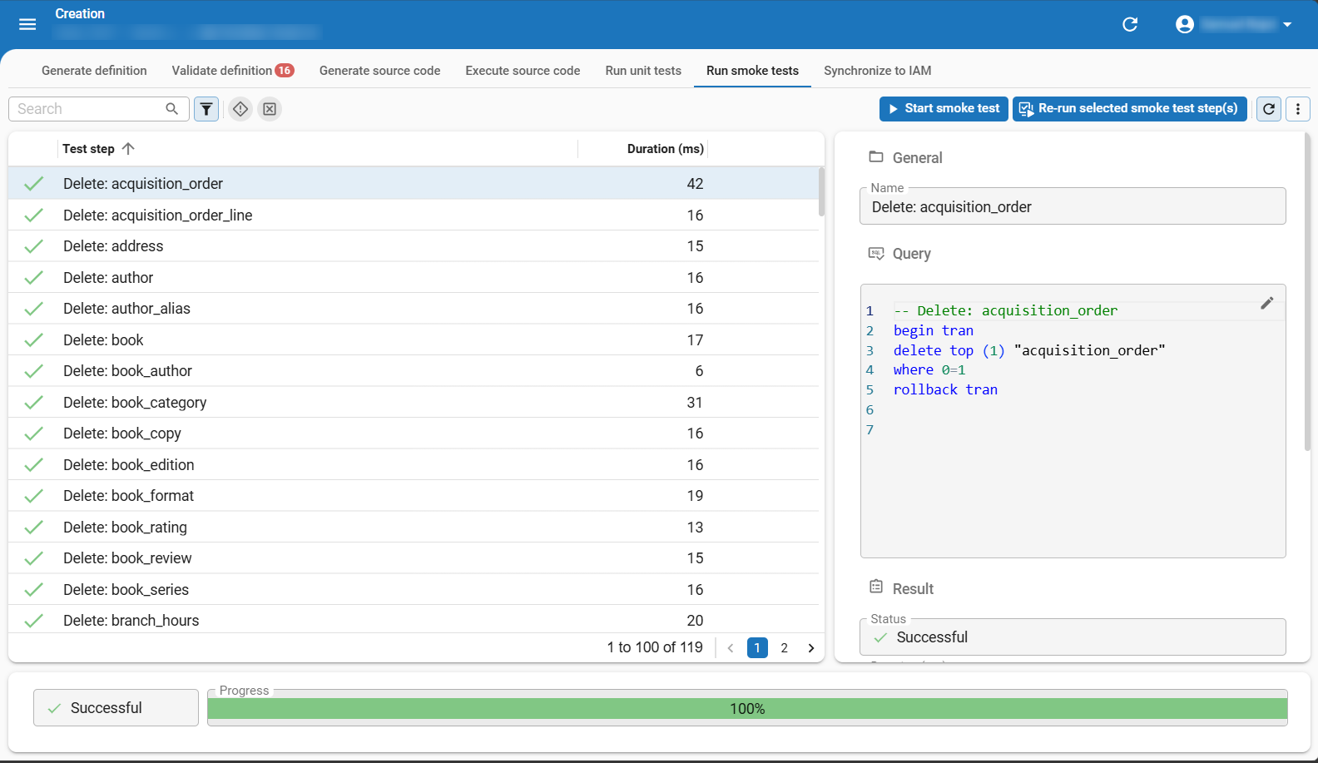Switch to Generate definition tab
The image size is (1318, 763).
tap(94, 71)
